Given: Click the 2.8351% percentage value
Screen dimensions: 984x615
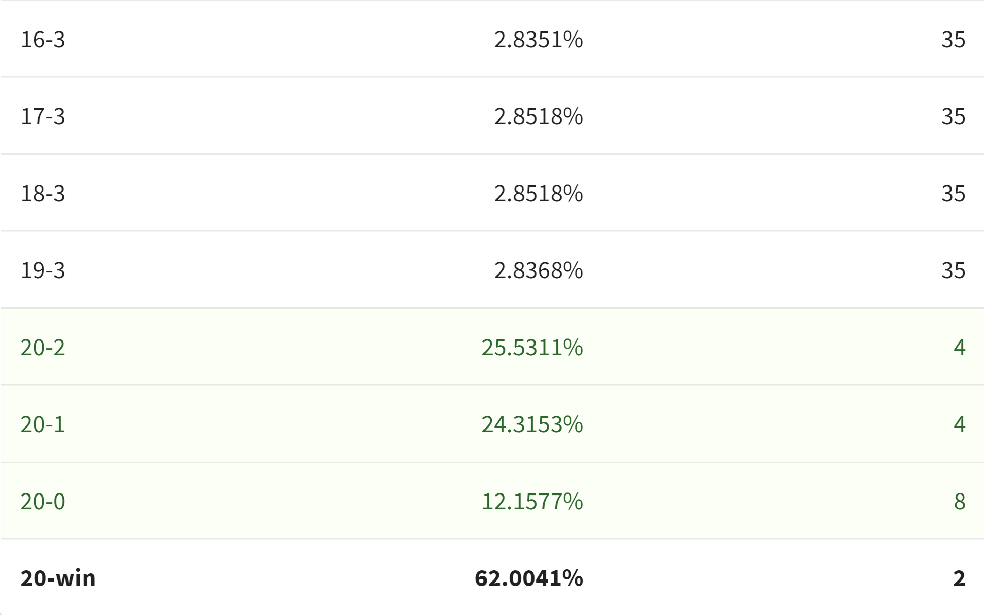Looking at the screenshot, I should click(x=539, y=40).
